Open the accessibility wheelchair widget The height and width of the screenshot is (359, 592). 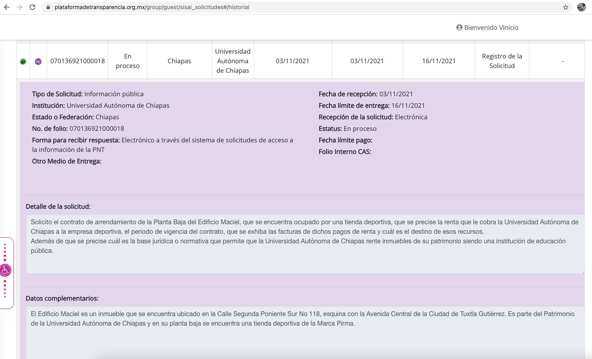coord(5,270)
